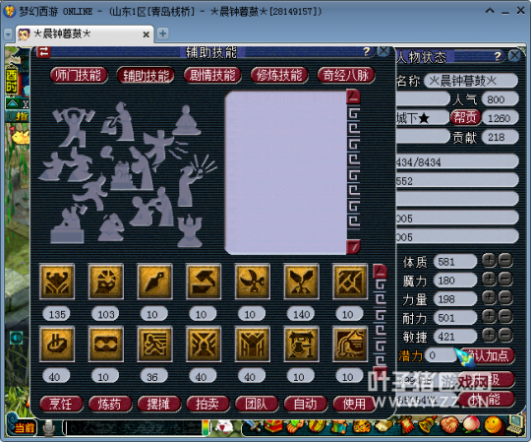Add a new tab with the plus button
This screenshot has height=442, width=531.
tap(163, 33)
